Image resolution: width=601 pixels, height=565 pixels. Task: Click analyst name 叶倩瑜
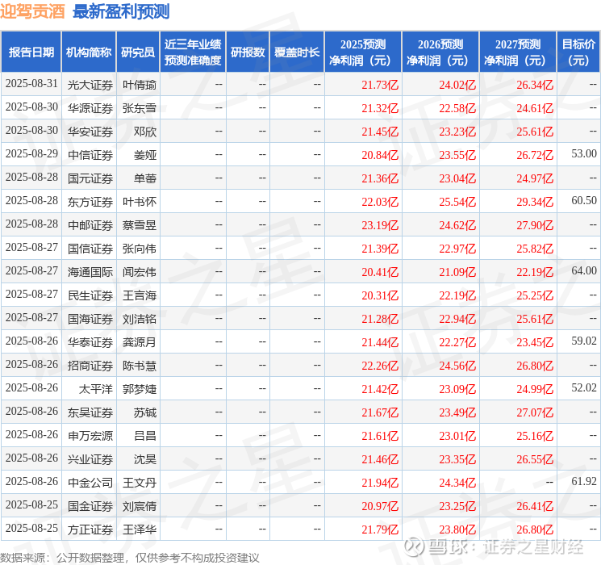140,85
